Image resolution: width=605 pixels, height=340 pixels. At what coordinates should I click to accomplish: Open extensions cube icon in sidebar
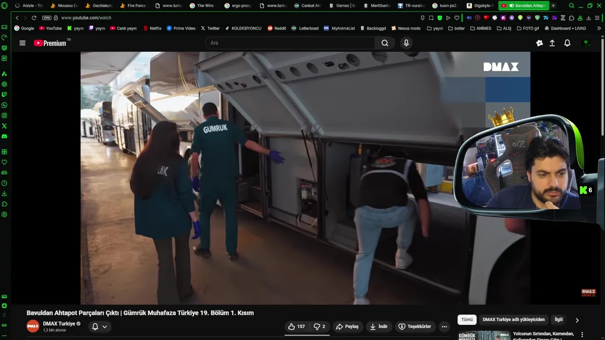click(x=4, y=204)
